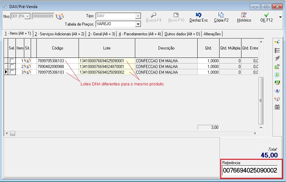The height and width of the screenshot is (182, 286).
Task: Click the dollar speech bubble icon in sidebar
Action: (277, 91)
